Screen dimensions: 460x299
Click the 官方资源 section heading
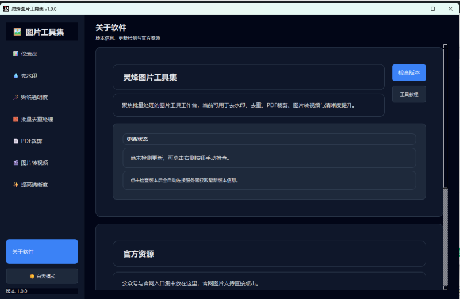[x=139, y=254]
